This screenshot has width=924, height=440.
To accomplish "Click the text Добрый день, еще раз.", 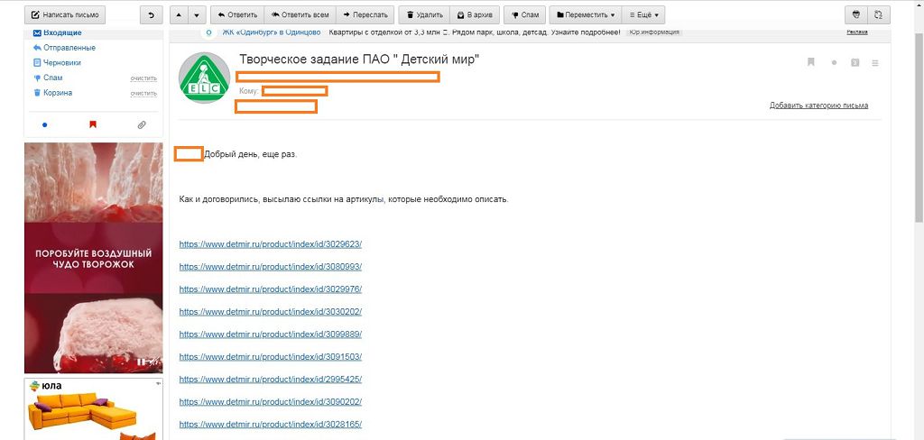I will click(251, 154).
